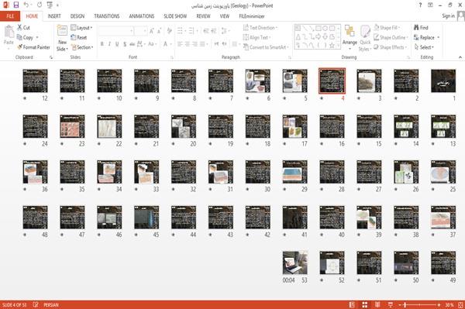The width and height of the screenshot is (465, 309).
Task: Switch to the TRANSITIONS tab
Action: pyautogui.click(x=107, y=16)
